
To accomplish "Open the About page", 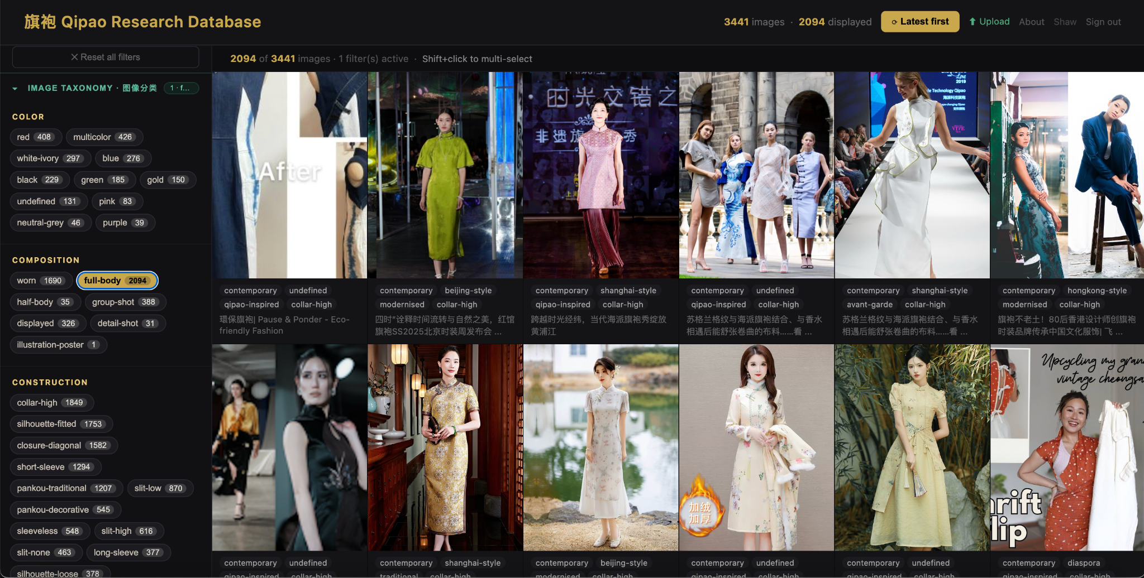I will click(1031, 22).
